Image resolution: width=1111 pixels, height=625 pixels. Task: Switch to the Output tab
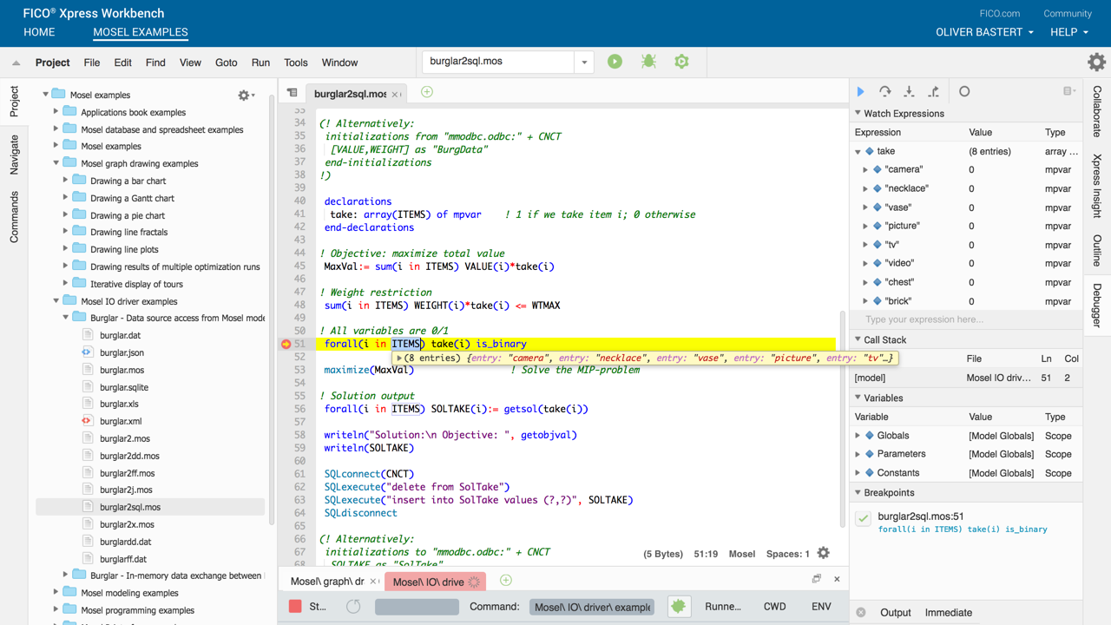tap(895, 612)
